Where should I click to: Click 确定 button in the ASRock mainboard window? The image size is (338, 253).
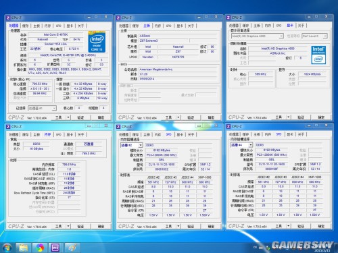(211, 117)
